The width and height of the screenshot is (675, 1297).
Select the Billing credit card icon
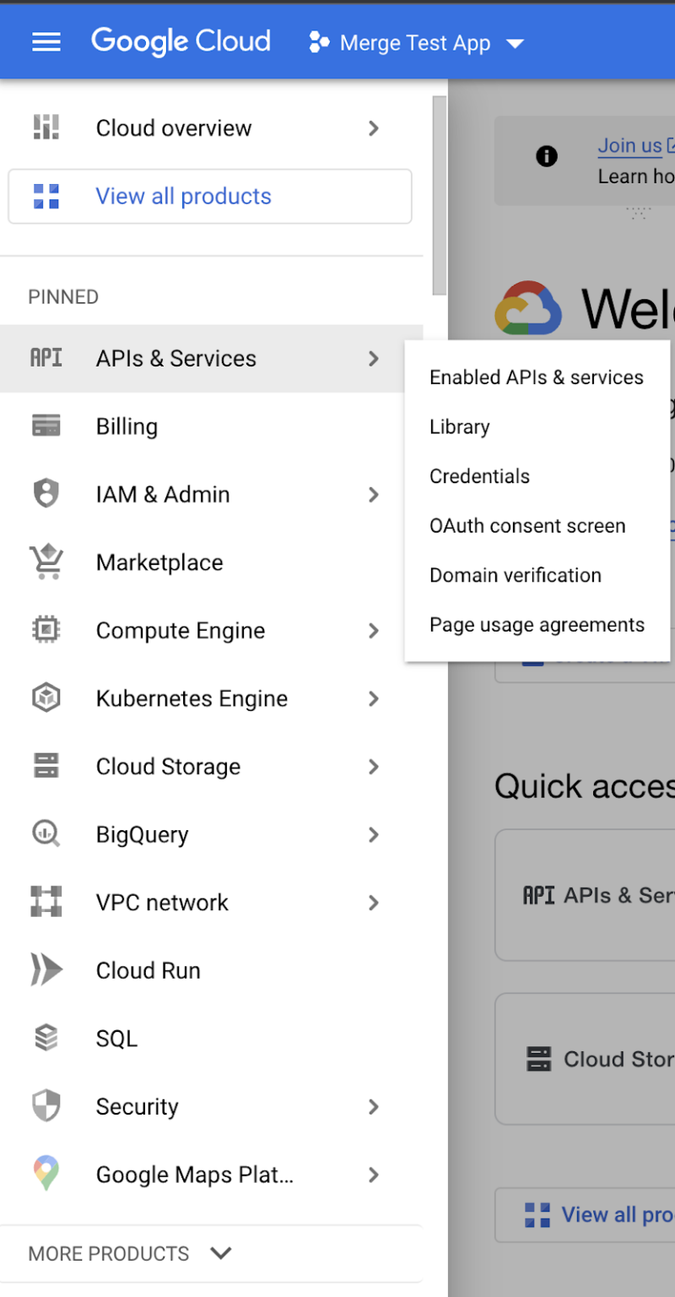[x=46, y=426]
